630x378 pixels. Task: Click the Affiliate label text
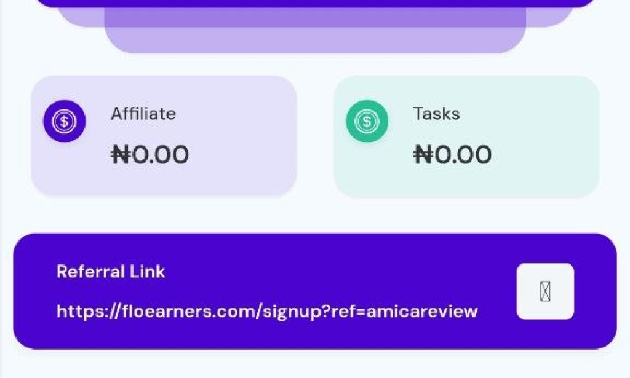[143, 114]
